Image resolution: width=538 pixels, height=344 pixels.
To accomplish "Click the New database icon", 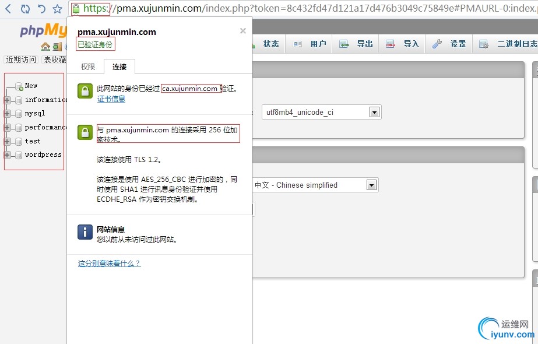I will tap(19, 86).
